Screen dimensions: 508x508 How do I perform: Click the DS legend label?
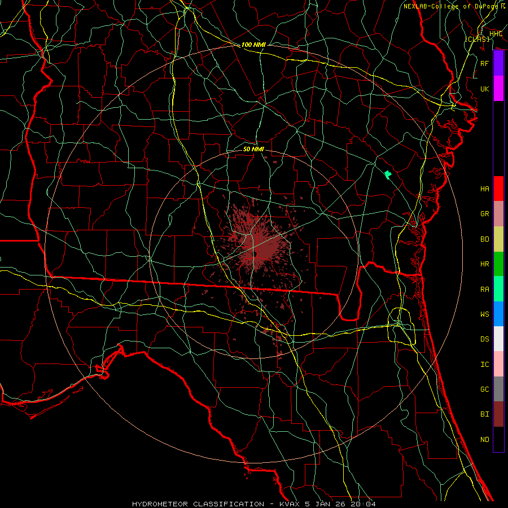[485, 339]
